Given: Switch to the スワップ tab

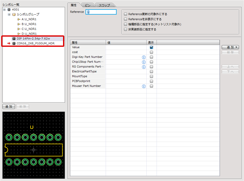Looking at the screenshot, I should tap(105, 5).
